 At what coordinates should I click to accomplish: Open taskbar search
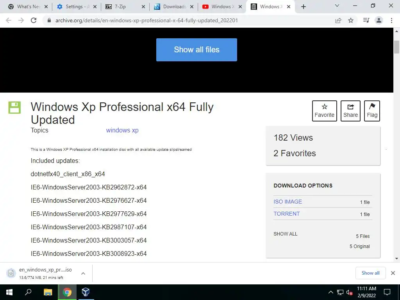point(28,292)
